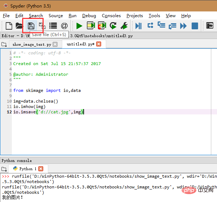Click the '我的图片!' console output
Screen dimensions: 217x202
[13, 197]
